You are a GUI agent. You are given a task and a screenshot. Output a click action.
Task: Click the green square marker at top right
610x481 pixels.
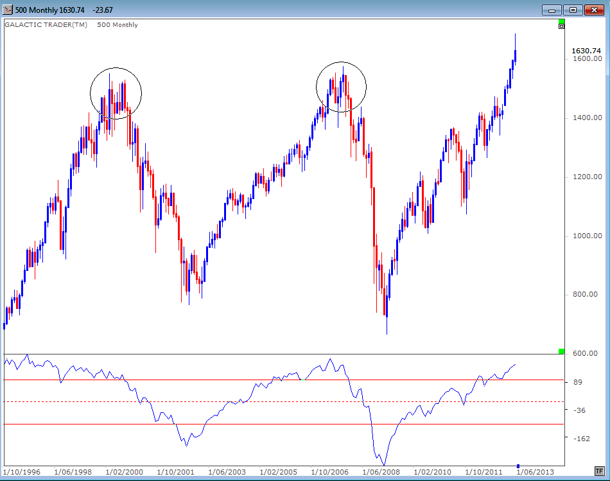pos(561,21)
